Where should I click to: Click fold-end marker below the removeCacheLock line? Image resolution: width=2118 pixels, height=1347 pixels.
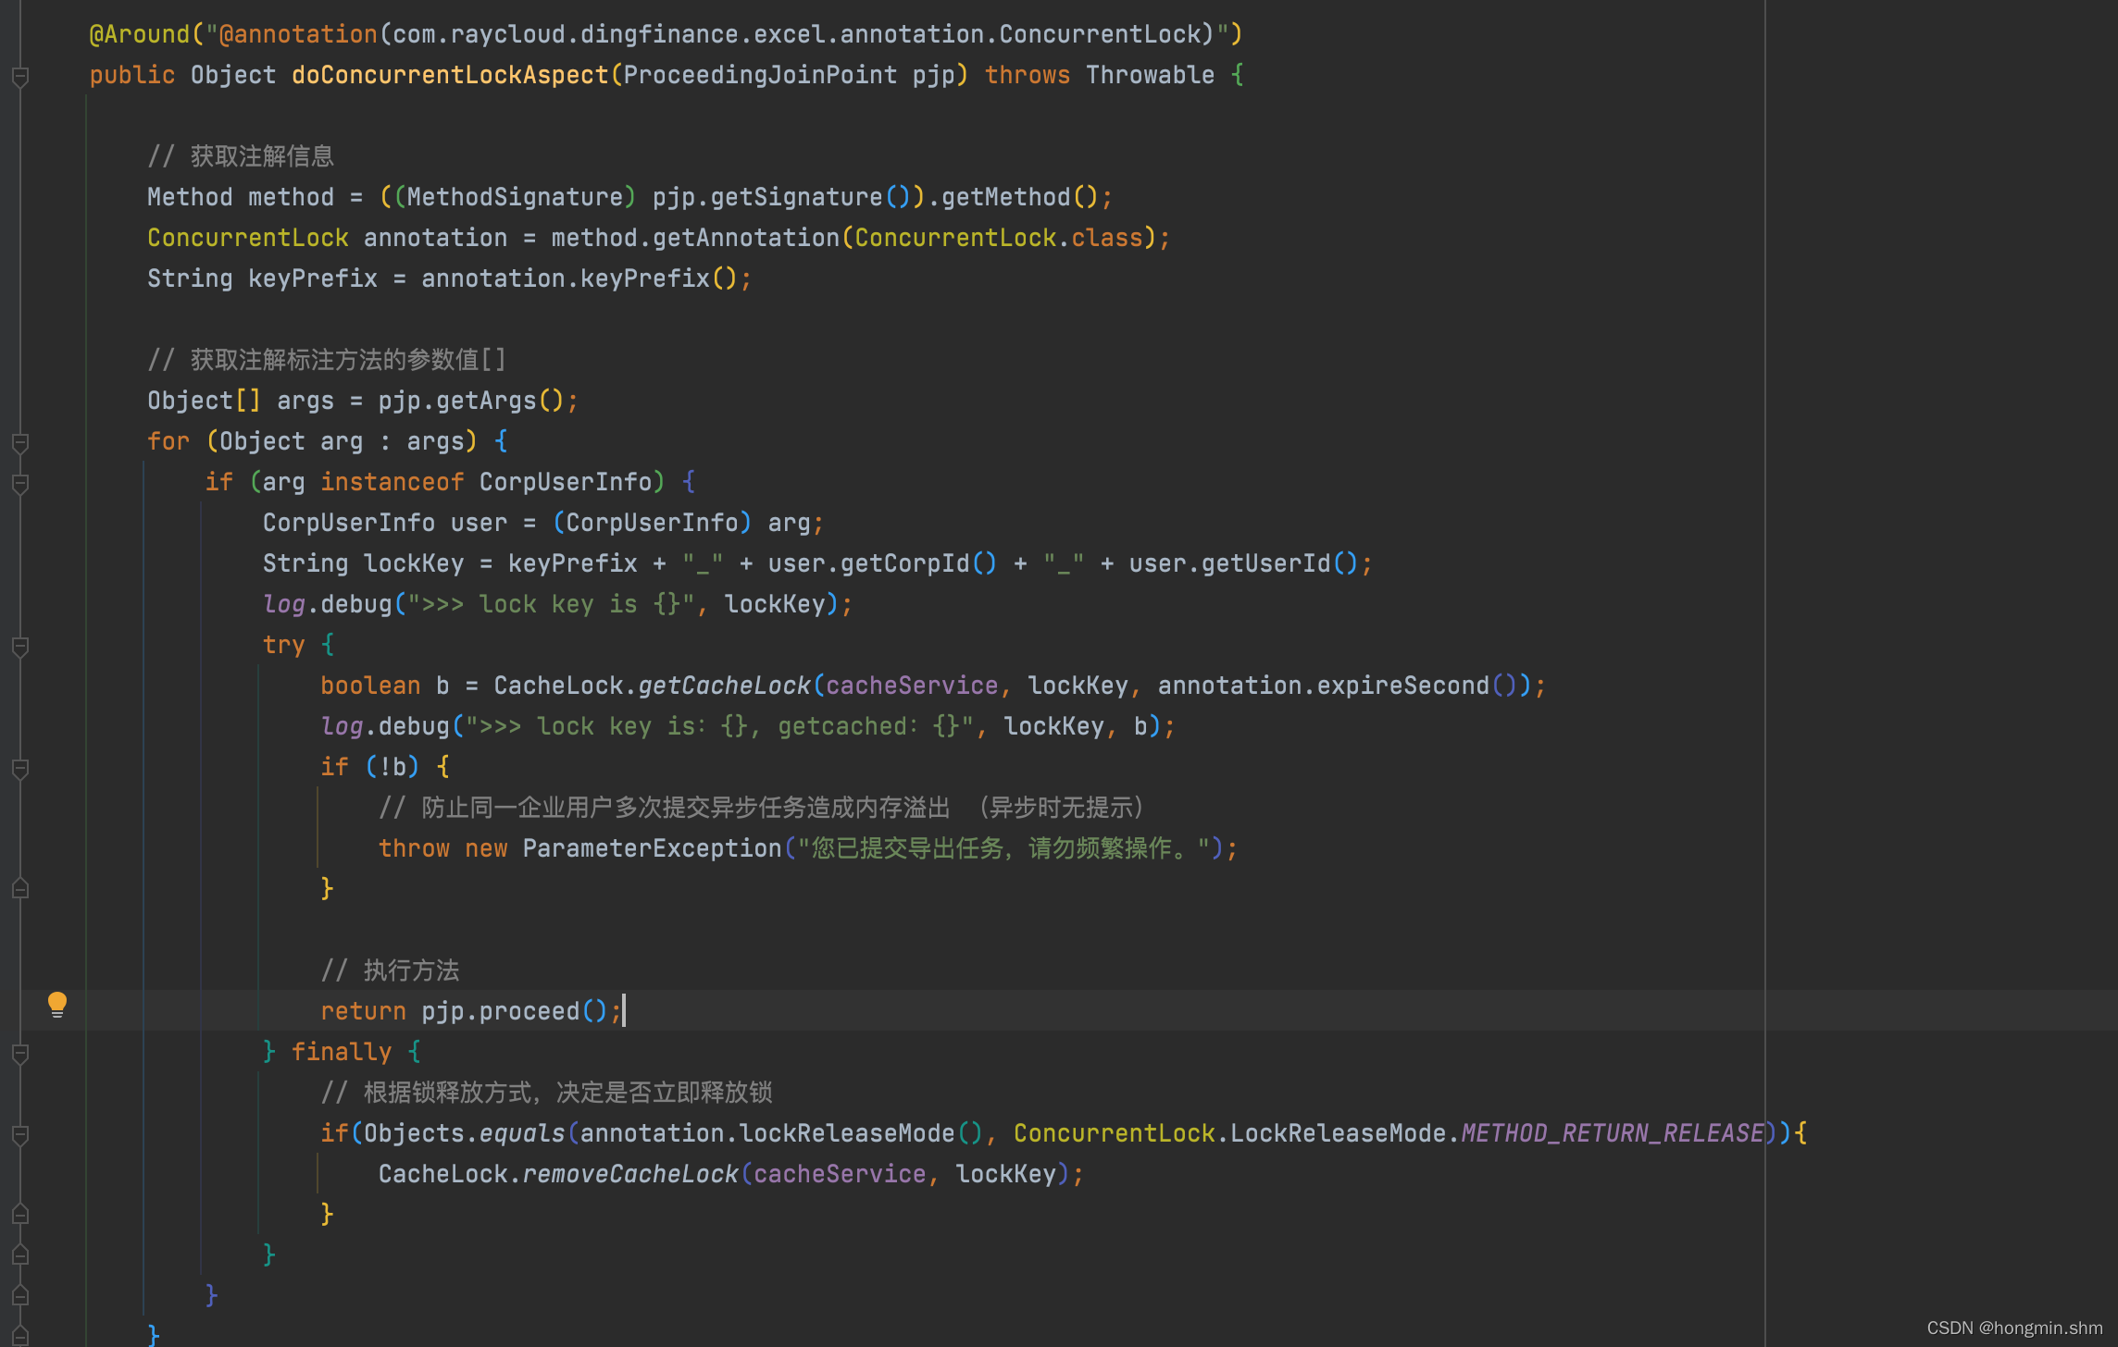19,1215
